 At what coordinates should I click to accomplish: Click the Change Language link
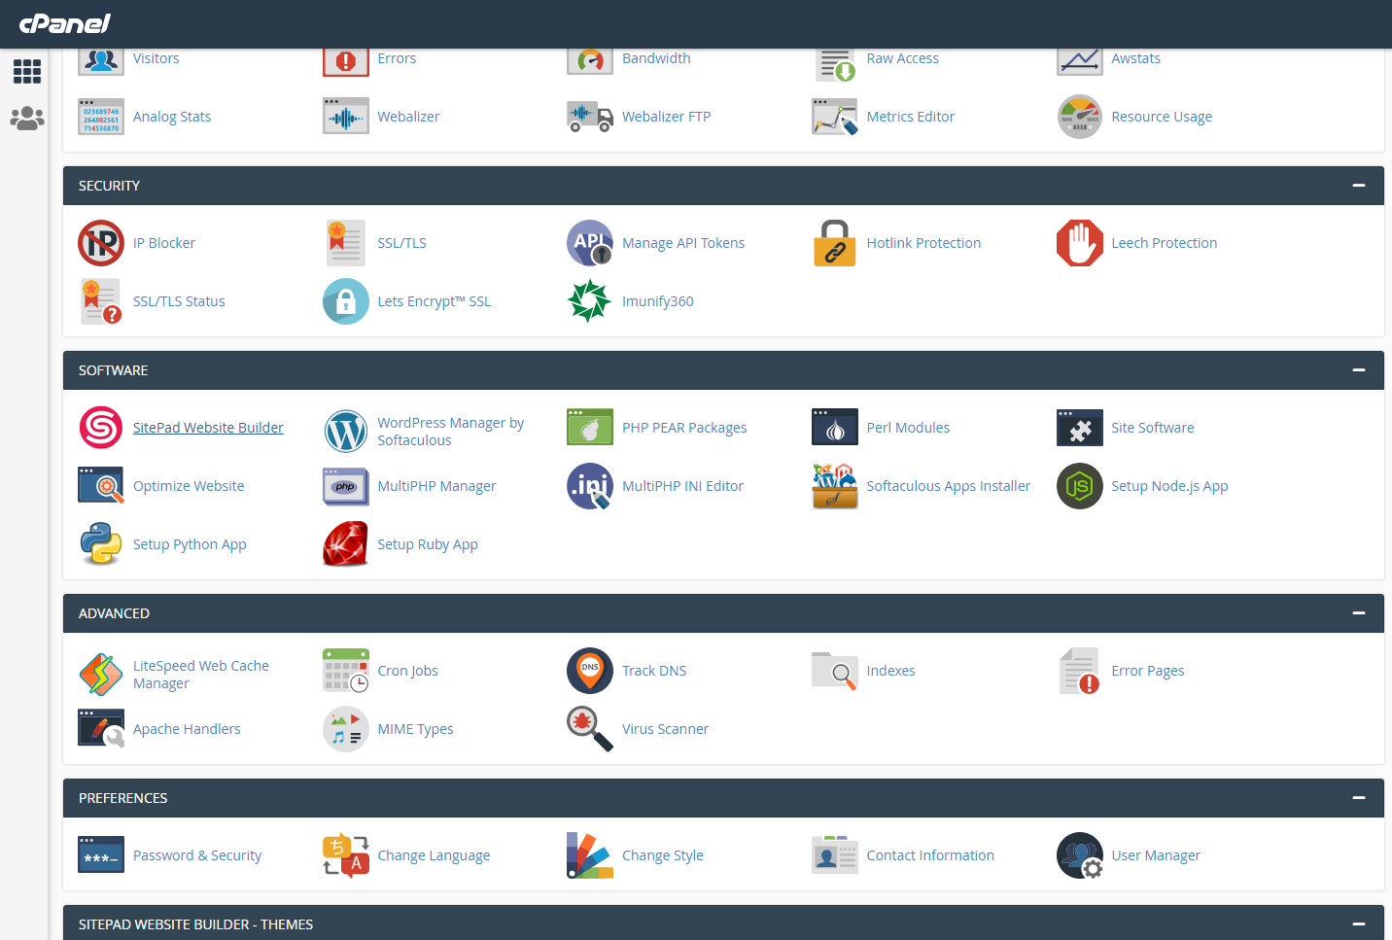[434, 855]
